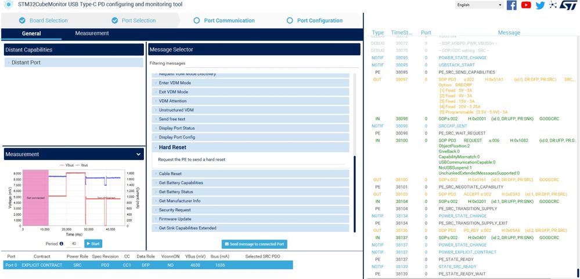580x279 pixels.
Task: Expand the Cable Reset message
Action: 250,173
